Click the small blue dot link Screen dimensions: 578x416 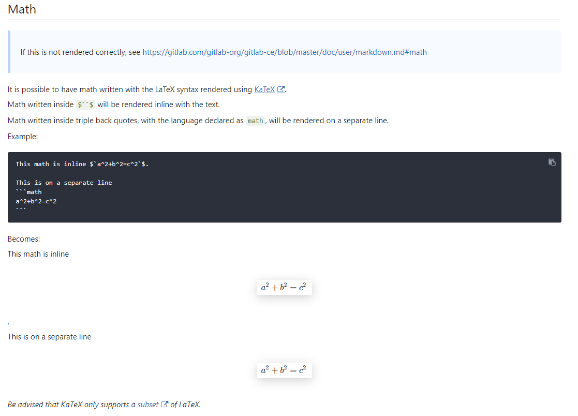[x=9, y=324]
